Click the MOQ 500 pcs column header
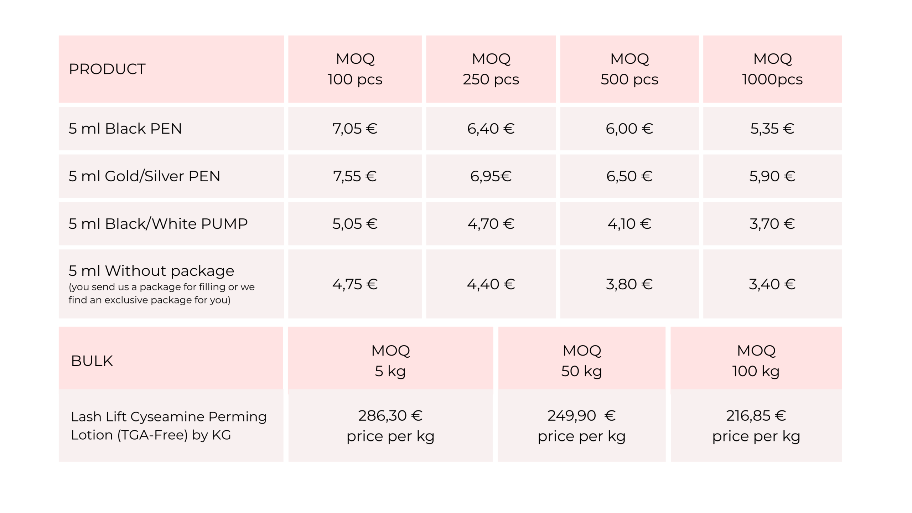The image size is (912, 513). click(x=629, y=69)
